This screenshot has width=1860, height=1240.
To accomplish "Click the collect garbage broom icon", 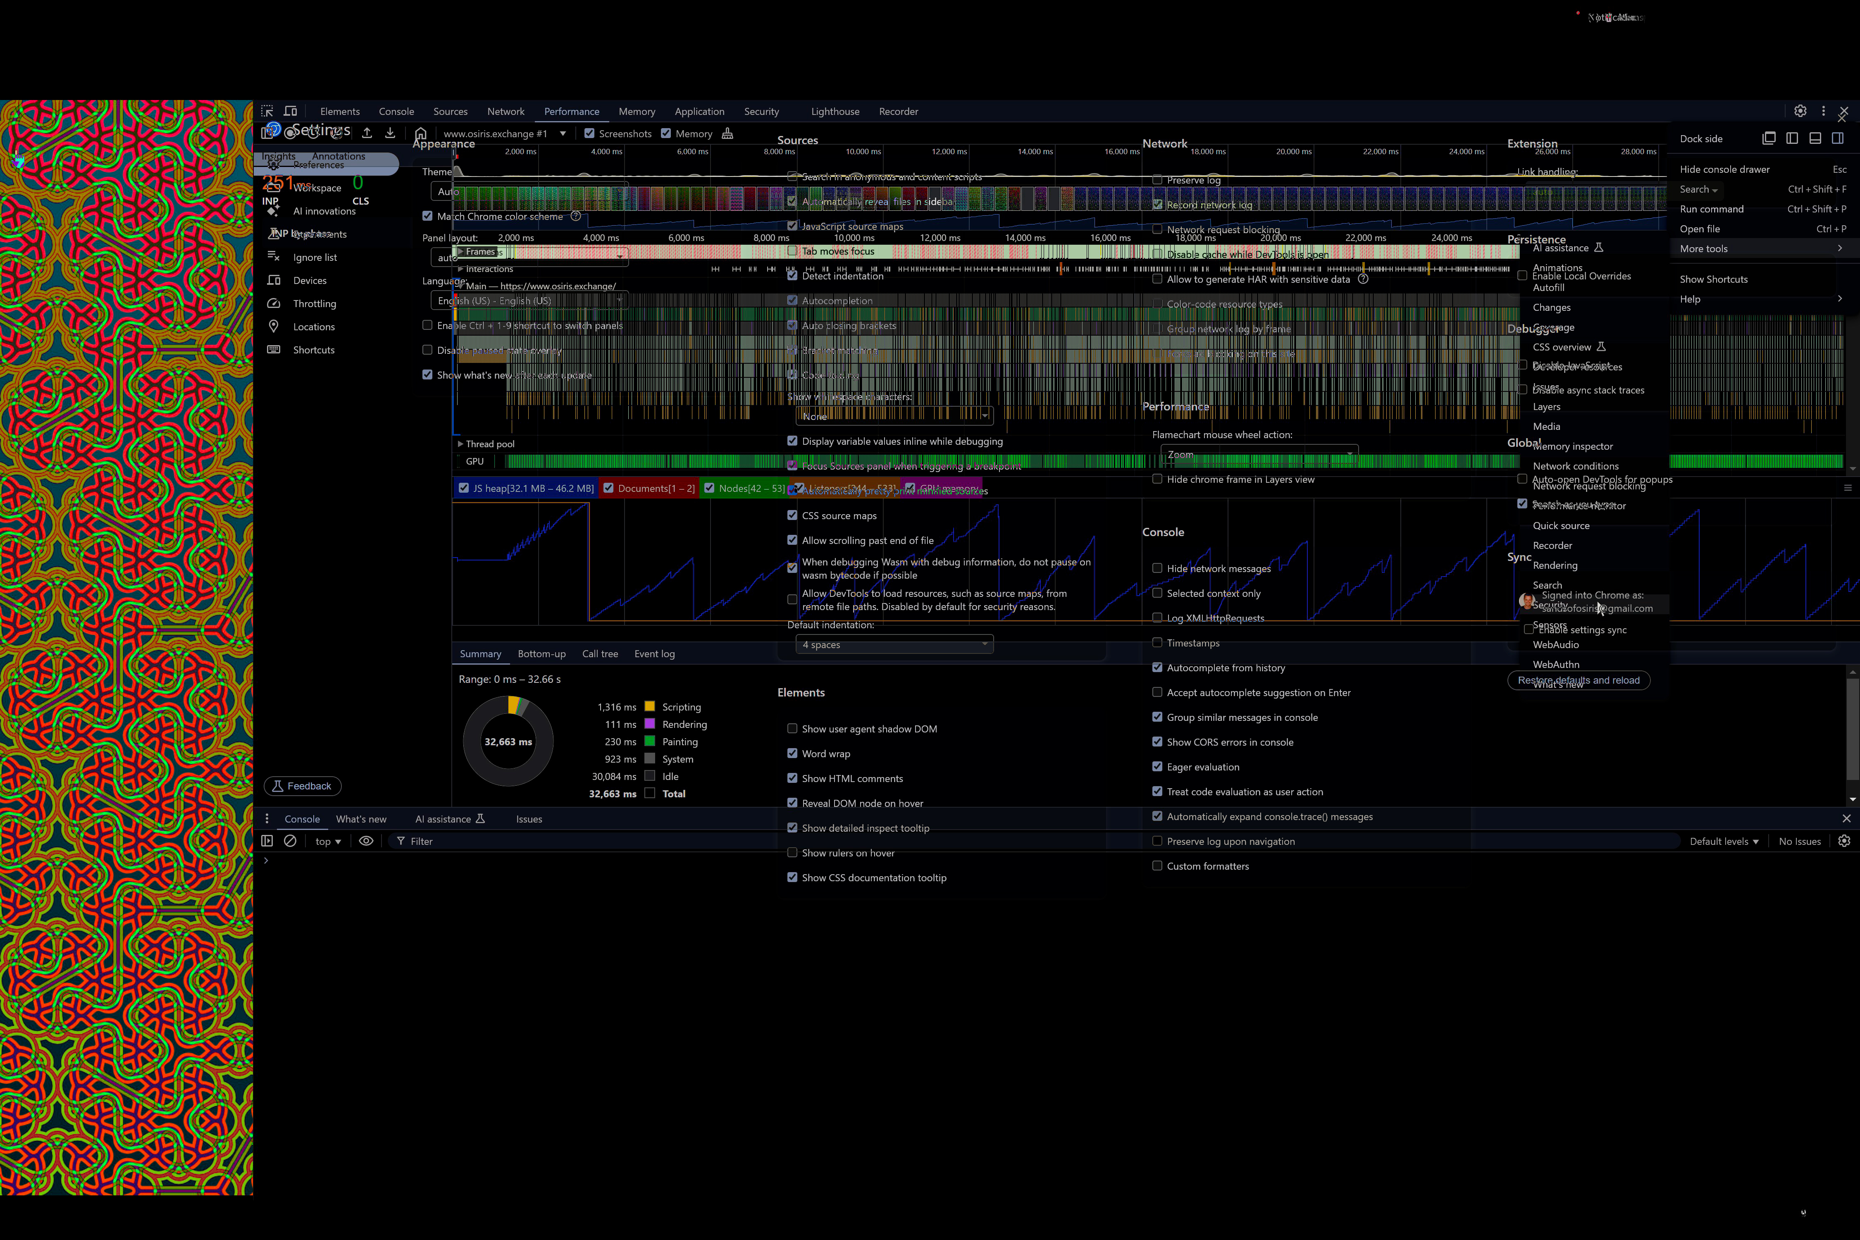I will [727, 134].
